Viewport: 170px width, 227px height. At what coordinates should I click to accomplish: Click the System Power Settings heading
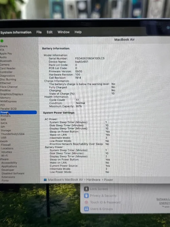[59, 112]
